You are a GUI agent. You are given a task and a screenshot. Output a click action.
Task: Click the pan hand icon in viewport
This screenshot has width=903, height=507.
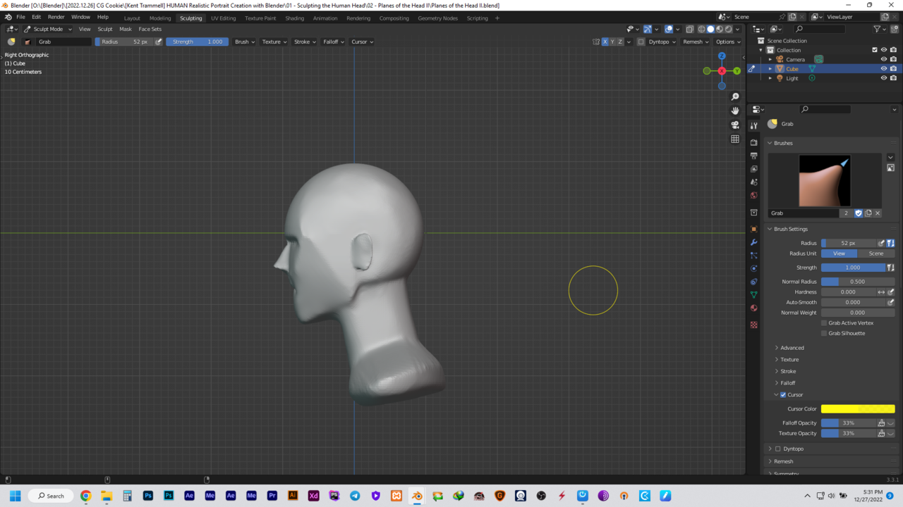coord(735,111)
